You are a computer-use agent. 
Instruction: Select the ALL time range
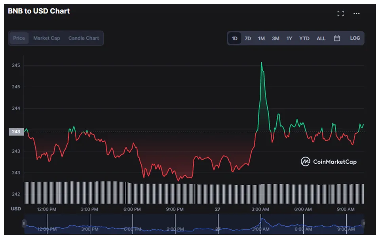point(321,38)
